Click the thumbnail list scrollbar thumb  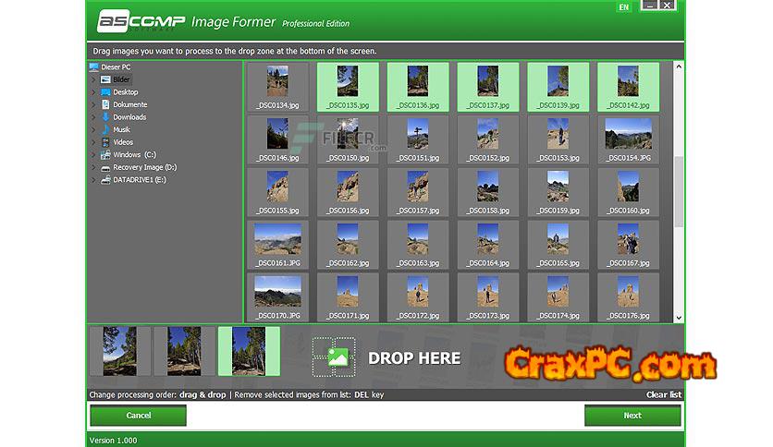tap(679, 192)
